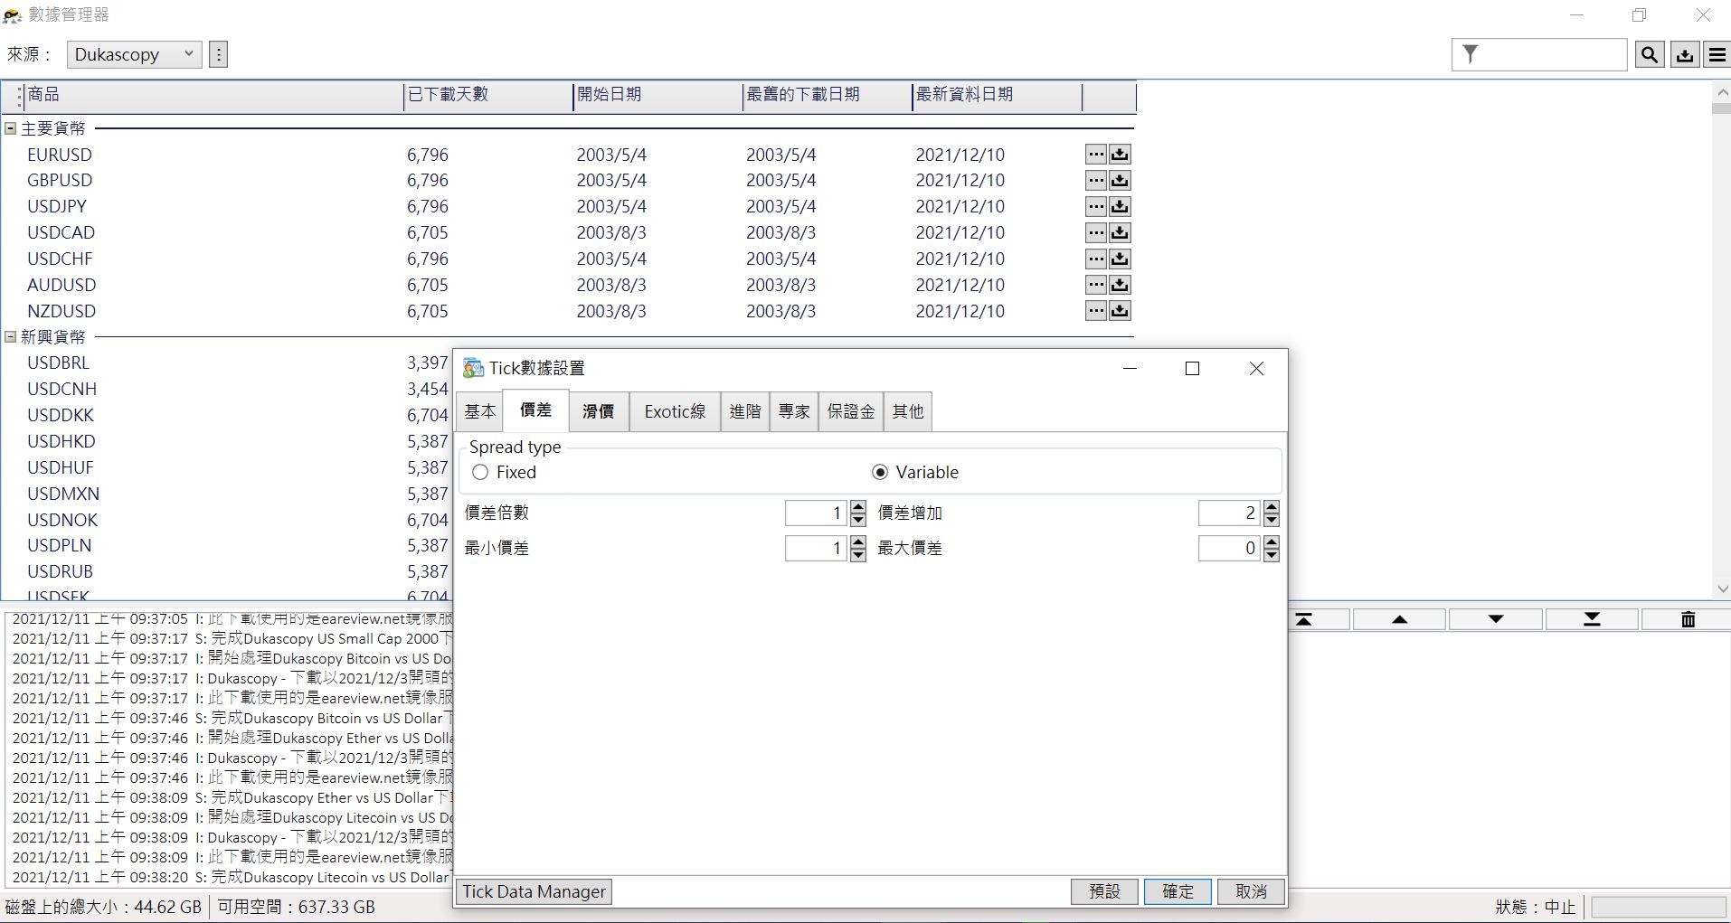The height and width of the screenshot is (923, 1731).
Task: Switch to the 基本 tab
Action: pyautogui.click(x=479, y=412)
